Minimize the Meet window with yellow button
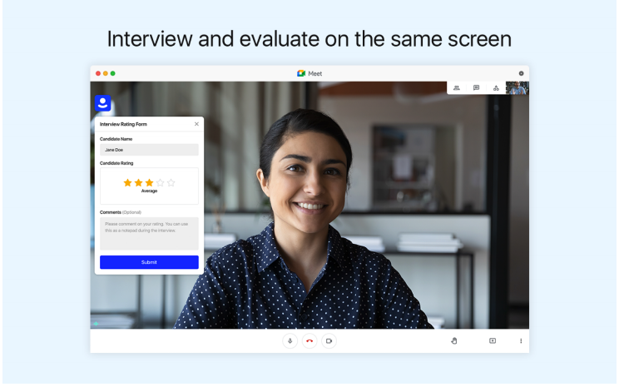The image size is (619, 387). (x=106, y=73)
